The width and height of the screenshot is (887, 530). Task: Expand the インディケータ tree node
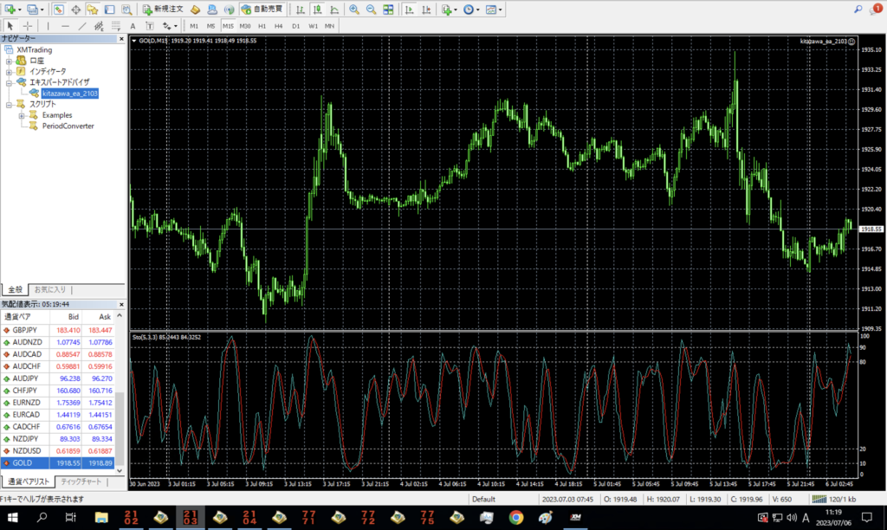point(9,71)
